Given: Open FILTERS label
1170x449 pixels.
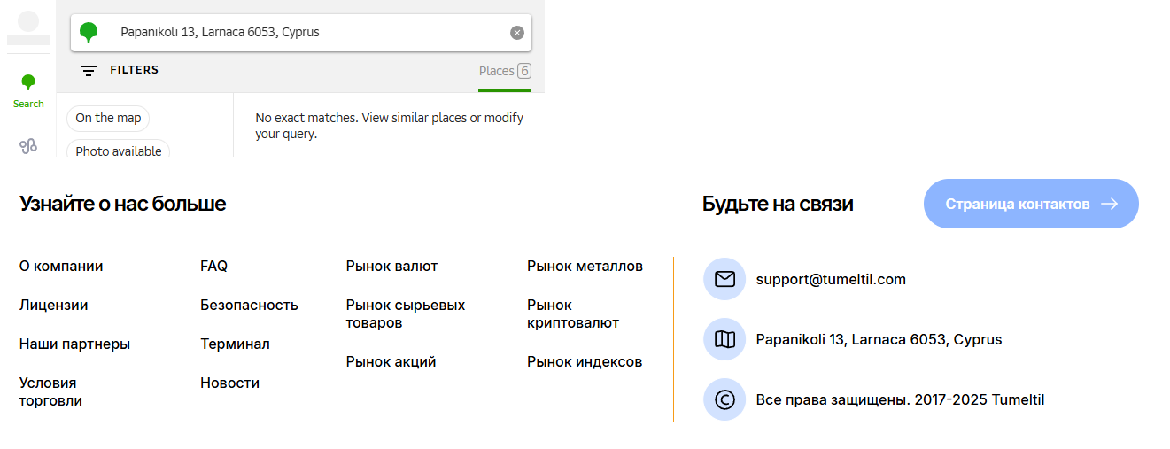Looking at the screenshot, I should pos(135,70).
